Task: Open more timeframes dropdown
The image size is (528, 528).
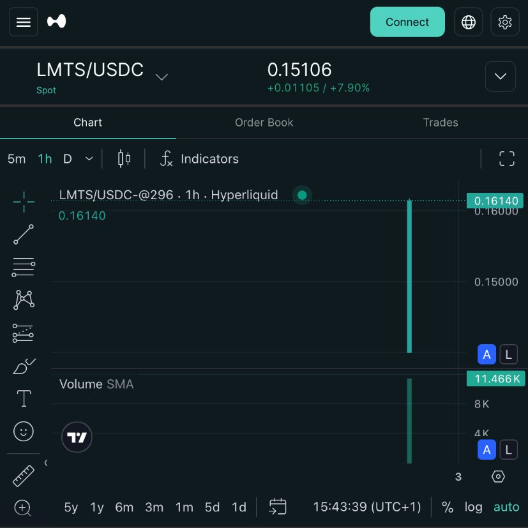Action: point(89,158)
